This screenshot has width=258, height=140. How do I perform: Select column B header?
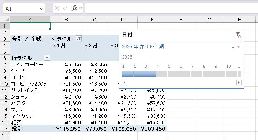[x=66, y=20]
